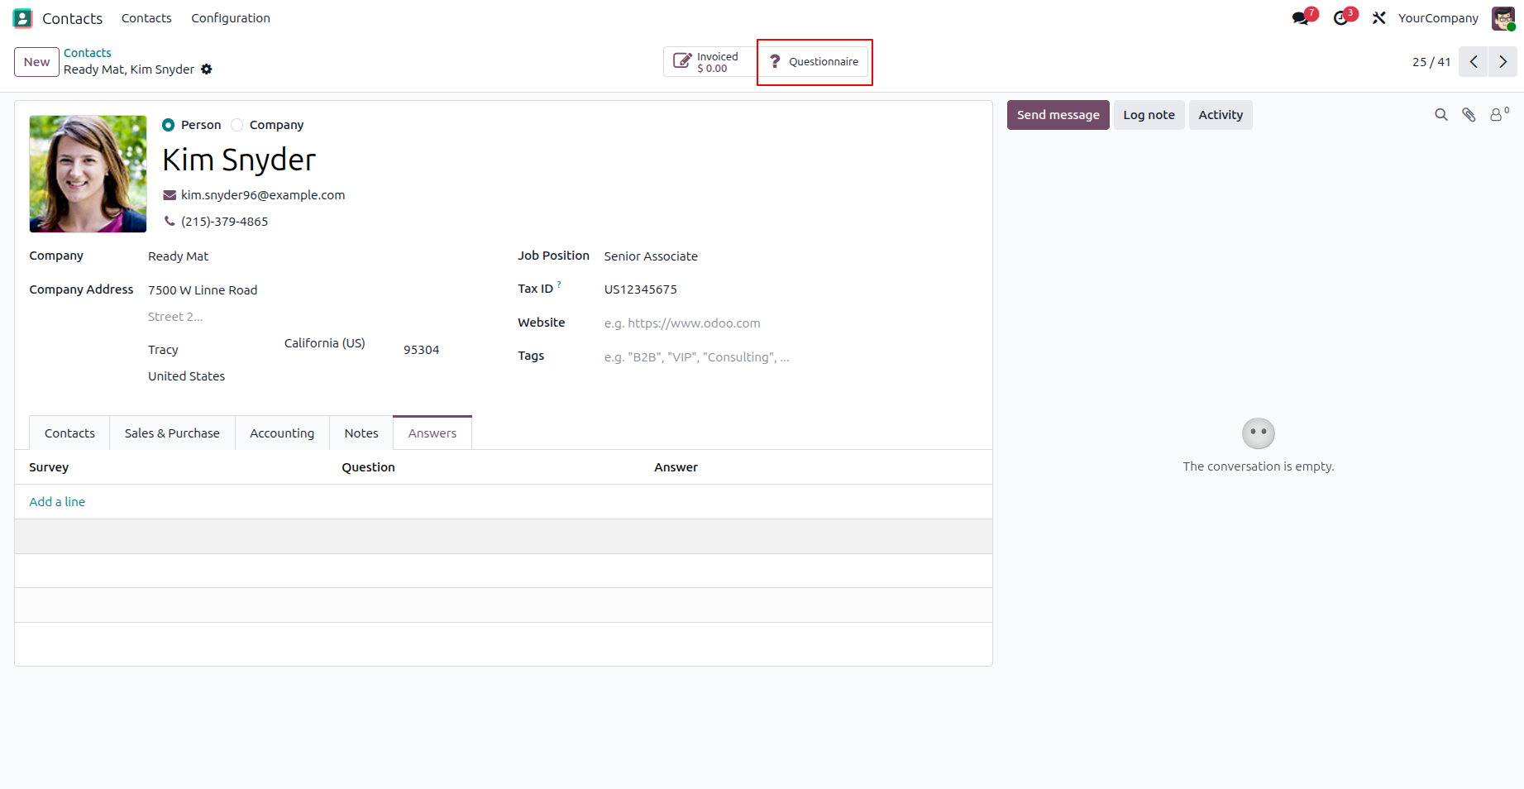
Task: Click the Answer column header
Action: 676,467
